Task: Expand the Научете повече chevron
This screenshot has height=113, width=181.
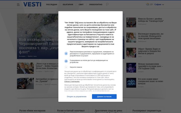Action: tap(66, 67)
